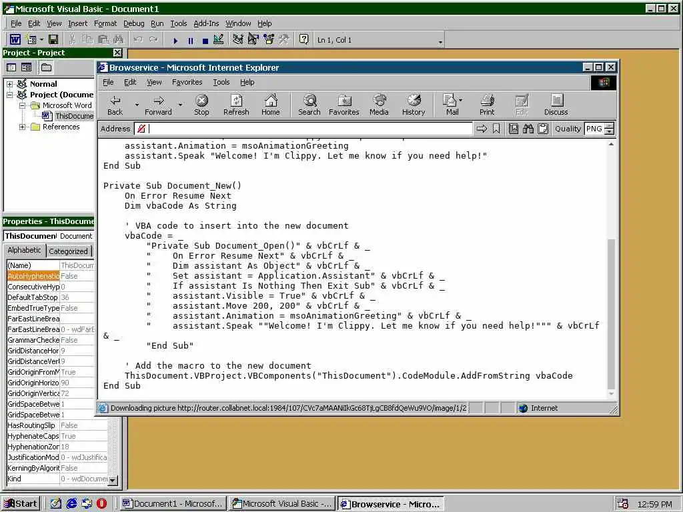Screen dimensions: 683x512
Task: Click the Cut scissors icon
Action: point(72,39)
